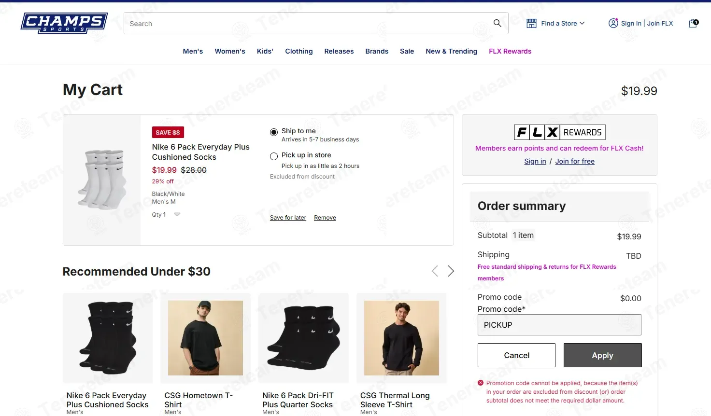Image resolution: width=711 pixels, height=416 pixels.
Task: Open the FLX Rewards nav item
Action: 510,51
